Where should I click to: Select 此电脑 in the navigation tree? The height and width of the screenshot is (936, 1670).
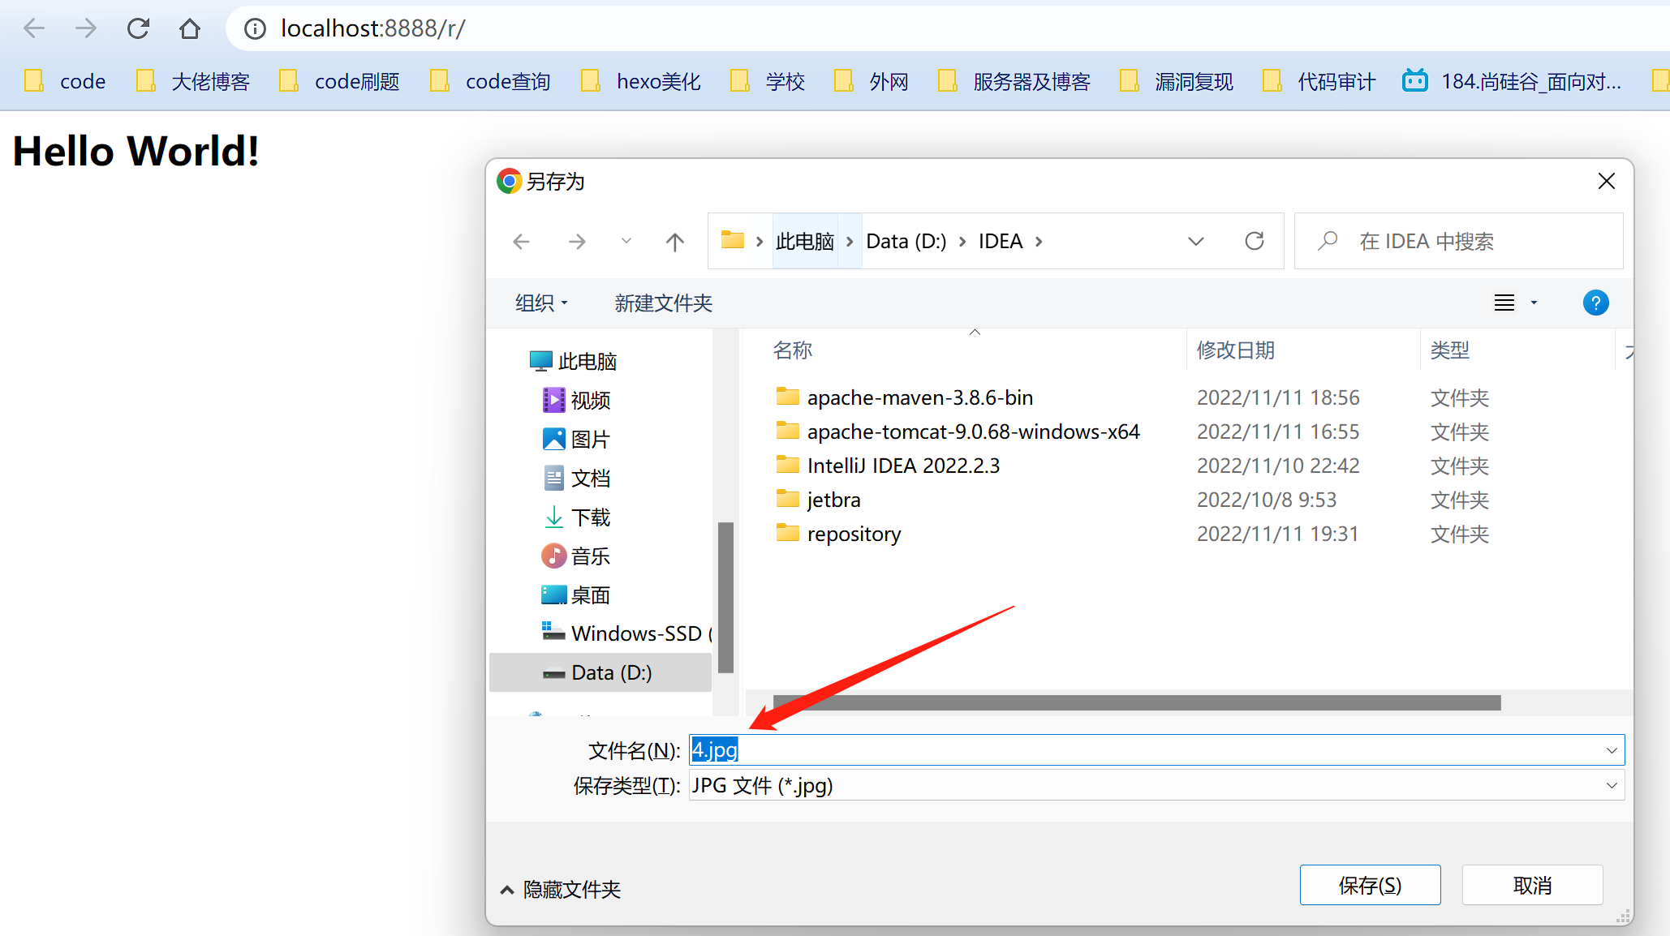[x=574, y=361]
